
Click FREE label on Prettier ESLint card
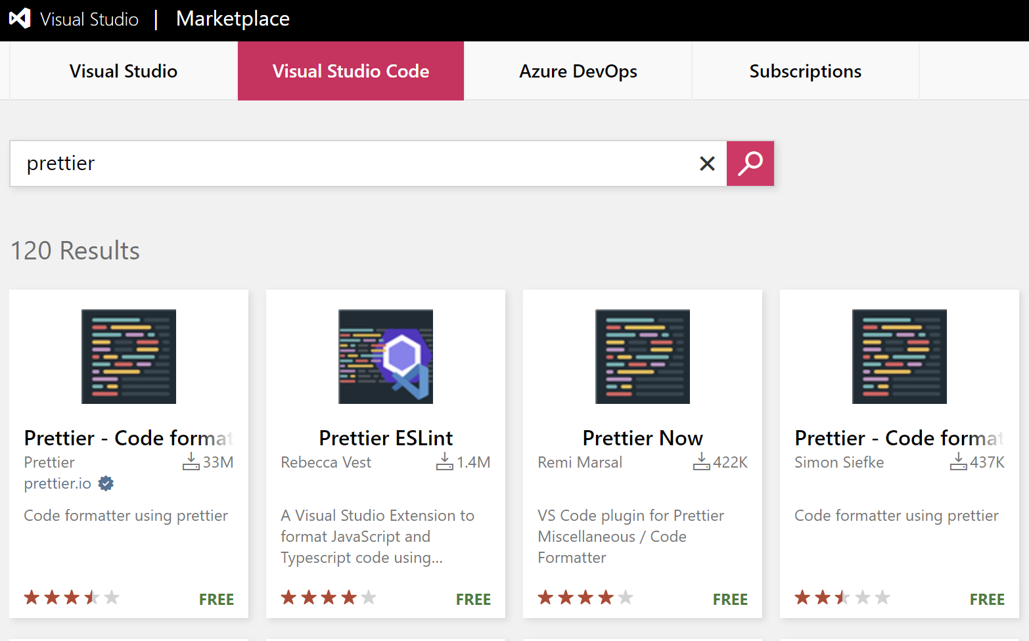tap(473, 600)
